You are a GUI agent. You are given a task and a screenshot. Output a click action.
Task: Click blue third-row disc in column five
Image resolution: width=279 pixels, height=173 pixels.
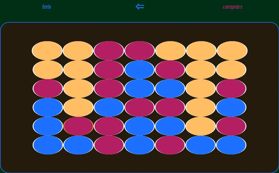pyautogui.click(x=170, y=88)
